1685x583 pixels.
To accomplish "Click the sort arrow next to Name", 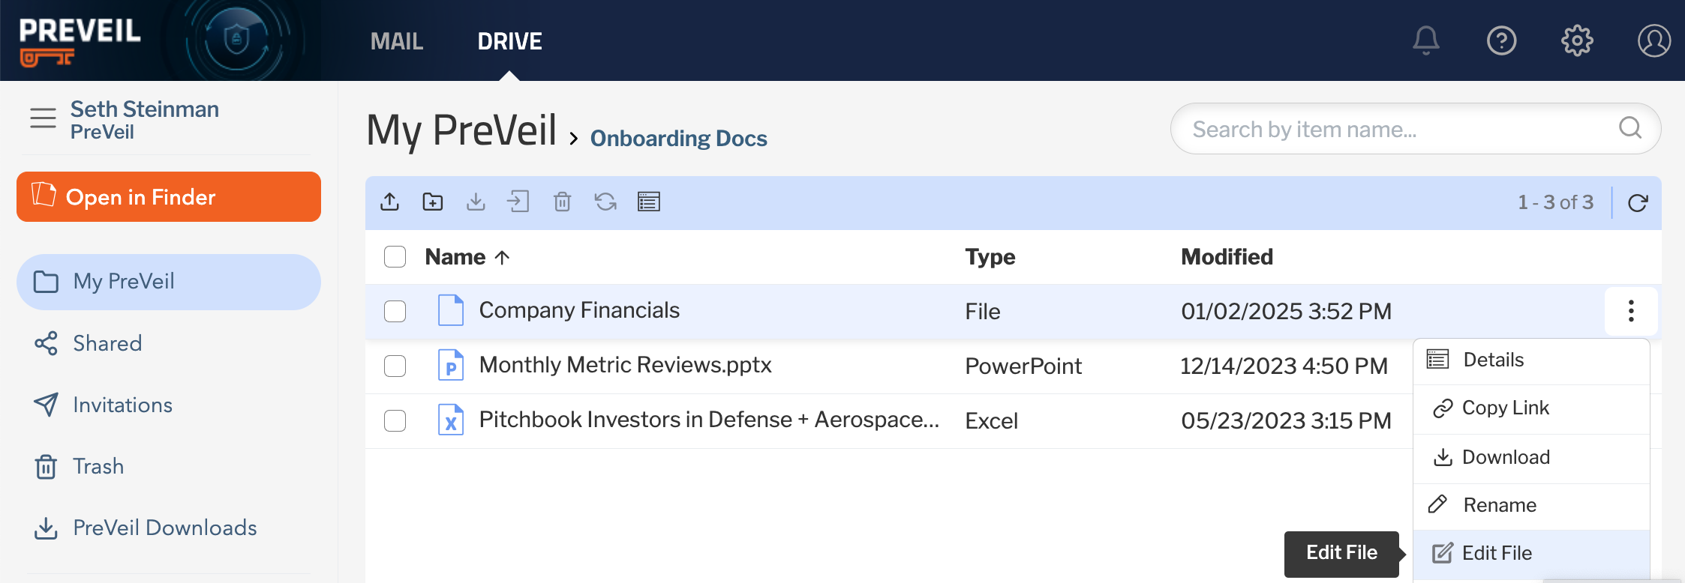I will (503, 258).
